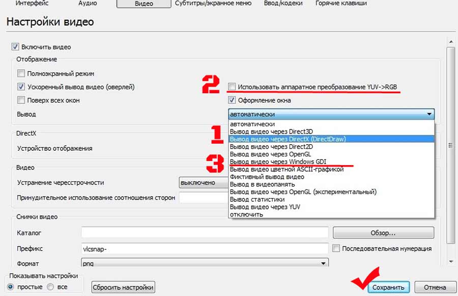This screenshot has width=458, height=296.
Task: Uncheck Ускоренный вывод видео (оверлей)
Action: [x=21, y=87]
